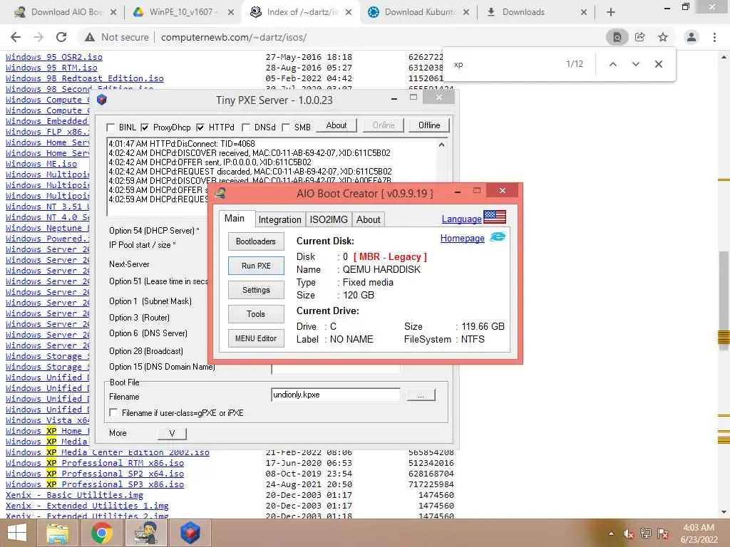This screenshot has width=730, height=547.
Task: Click the taskbar clock showing 4:03 AM
Action: 699,533
